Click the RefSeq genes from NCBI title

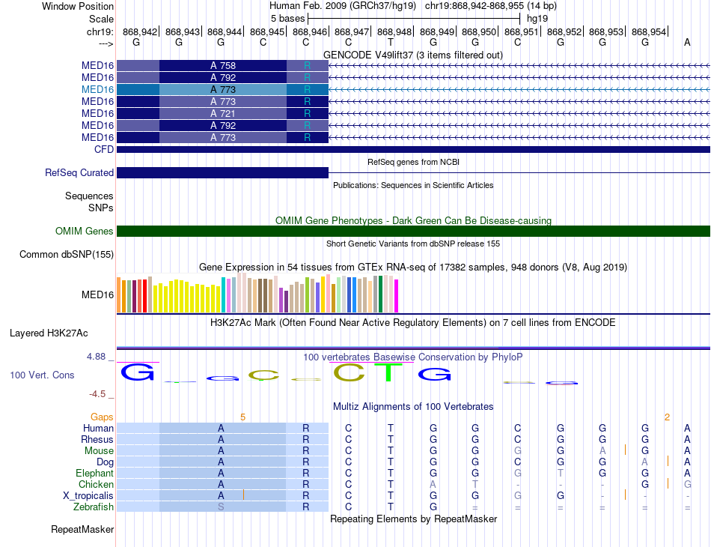click(x=413, y=162)
